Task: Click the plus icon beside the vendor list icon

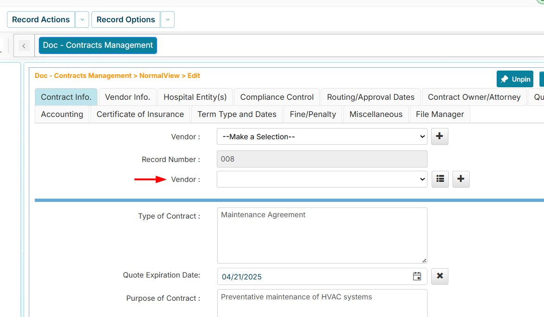Action: tap(460, 179)
